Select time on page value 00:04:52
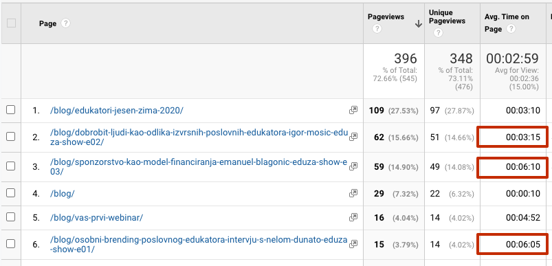Image resolution: width=552 pixels, height=266 pixels. coord(522,218)
